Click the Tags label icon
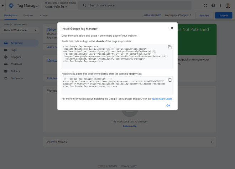The width and height of the screenshot is (235, 169). [x=6, y=50]
